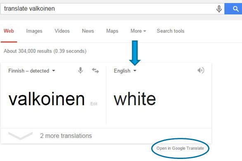Switch to the Videos tab
242x161 pixels.
(x=62, y=31)
